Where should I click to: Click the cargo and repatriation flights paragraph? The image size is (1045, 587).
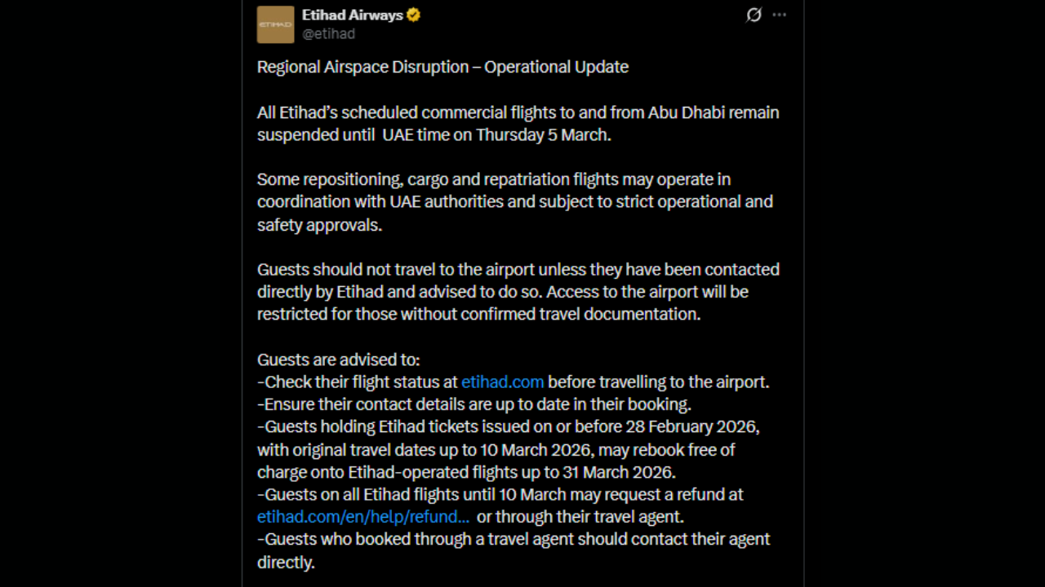pyautogui.click(x=514, y=201)
